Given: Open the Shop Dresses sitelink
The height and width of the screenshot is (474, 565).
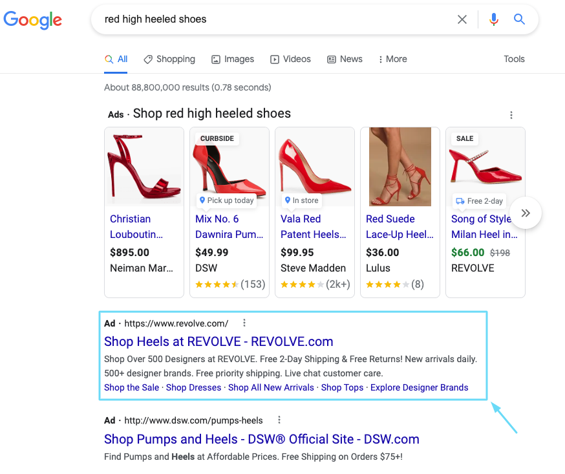Looking at the screenshot, I should pos(193,387).
